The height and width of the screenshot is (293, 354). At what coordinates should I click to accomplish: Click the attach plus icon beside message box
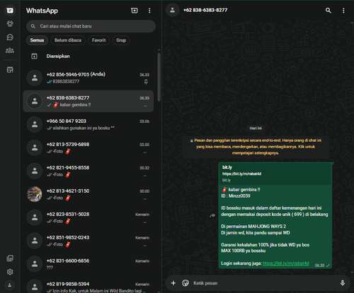(x=173, y=283)
